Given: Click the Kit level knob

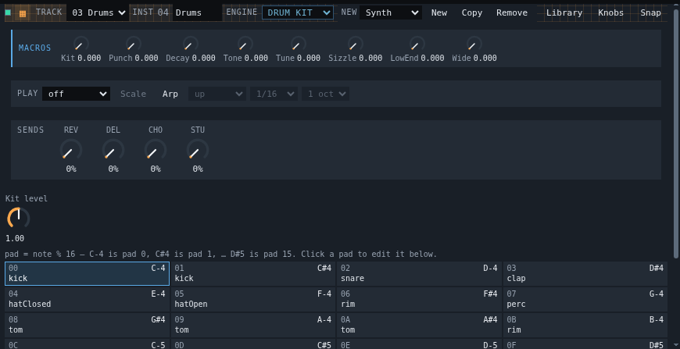Looking at the screenshot, I should point(18,219).
